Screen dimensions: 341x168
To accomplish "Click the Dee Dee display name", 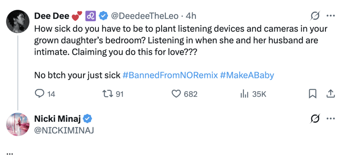I will 52,16.
